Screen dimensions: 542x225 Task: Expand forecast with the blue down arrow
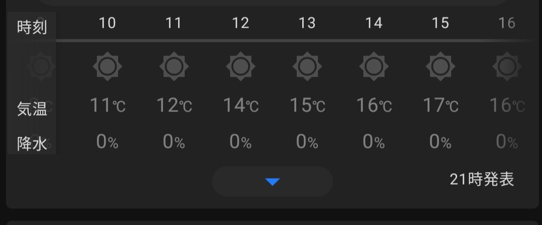pyautogui.click(x=273, y=182)
